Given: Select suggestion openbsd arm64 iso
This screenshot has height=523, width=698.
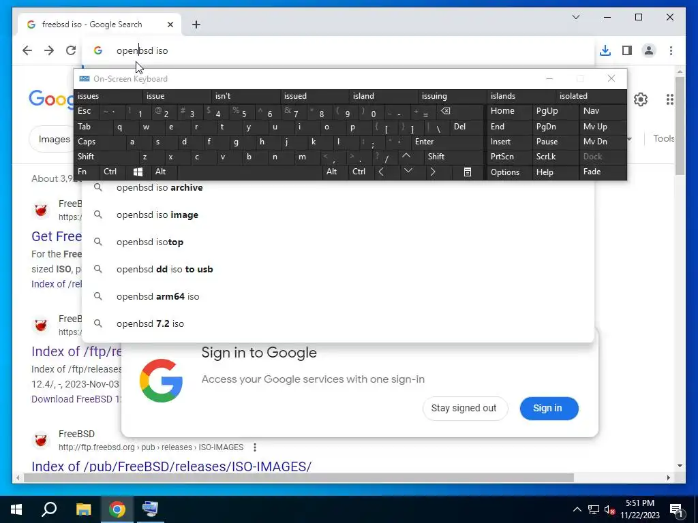Looking at the screenshot, I should 338,296.
